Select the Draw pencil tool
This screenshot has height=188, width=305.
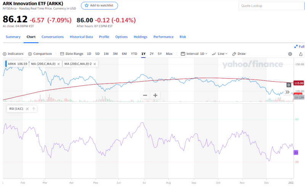(x=239, y=54)
